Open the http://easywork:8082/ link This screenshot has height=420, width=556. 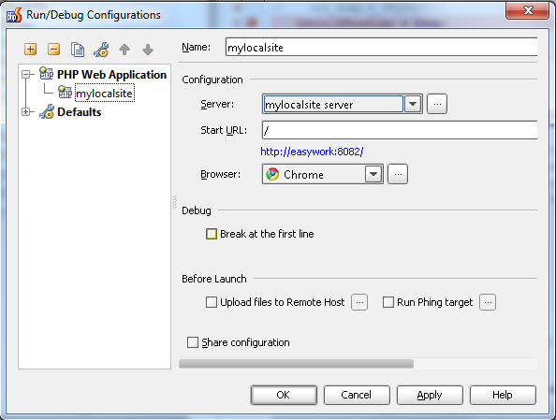312,152
